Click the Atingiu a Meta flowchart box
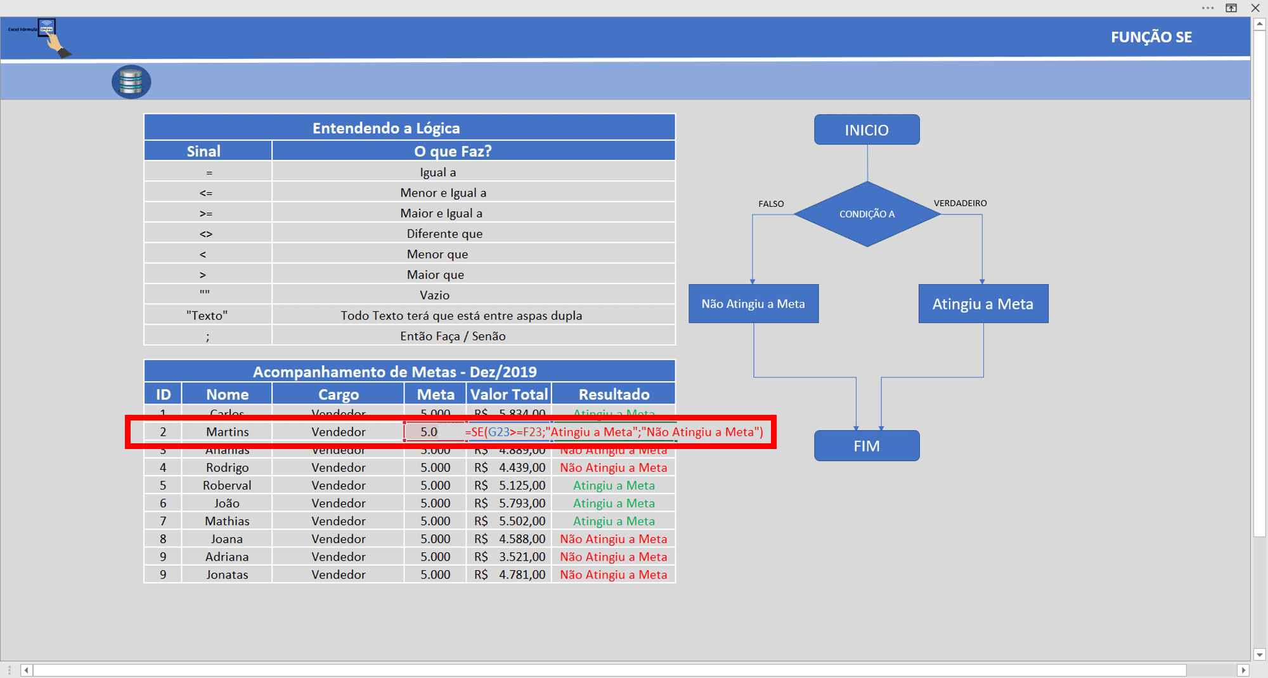Image resolution: width=1268 pixels, height=678 pixels. tap(983, 304)
